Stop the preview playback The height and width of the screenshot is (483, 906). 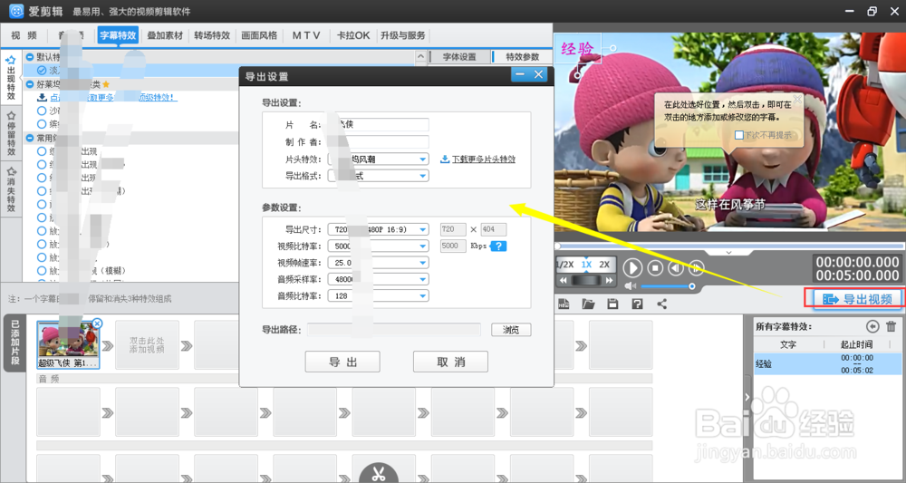[x=655, y=268]
